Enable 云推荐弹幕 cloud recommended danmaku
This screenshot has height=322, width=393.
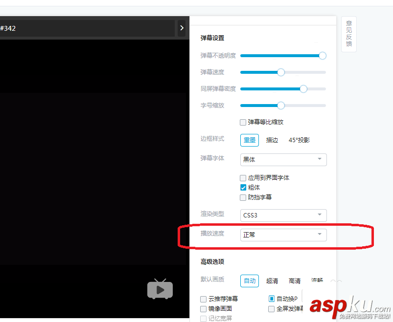[x=204, y=299]
